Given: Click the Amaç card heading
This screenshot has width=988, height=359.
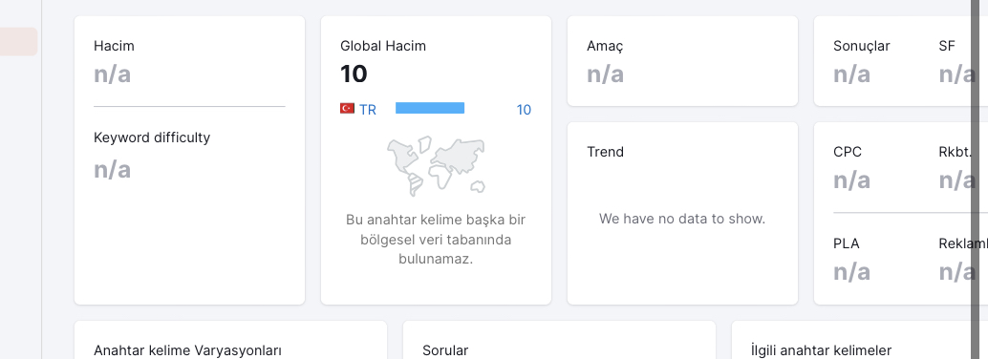Looking at the screenshot, I should tap(605, 47).
